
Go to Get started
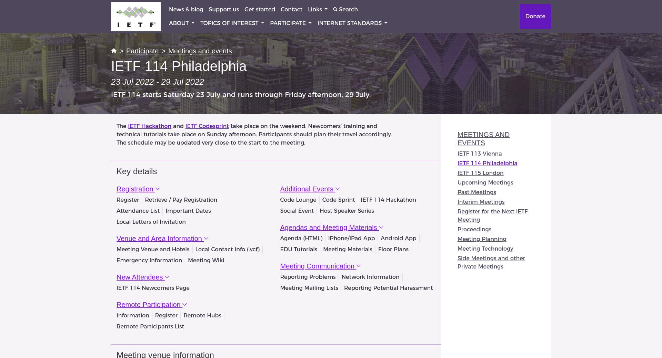click(x=260, y=9)
